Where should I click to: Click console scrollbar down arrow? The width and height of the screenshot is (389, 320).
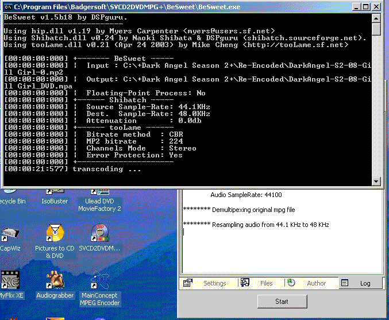click(376, 181)
